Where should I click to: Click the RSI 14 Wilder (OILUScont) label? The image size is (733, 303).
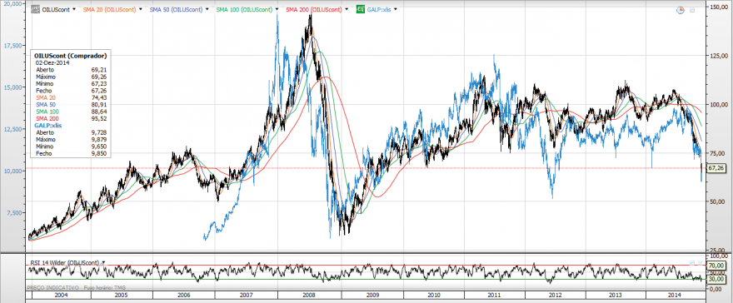(x=65, y=262)
